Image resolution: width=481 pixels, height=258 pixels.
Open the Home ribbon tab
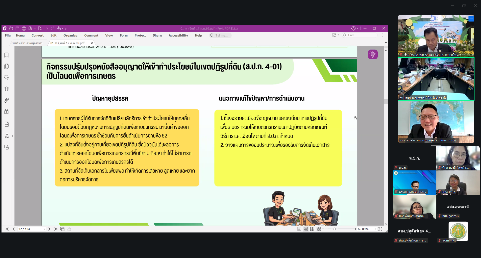coord(20,36)
